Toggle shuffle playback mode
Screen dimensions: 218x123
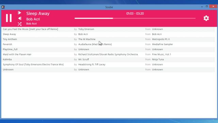[x=20, y=24]
